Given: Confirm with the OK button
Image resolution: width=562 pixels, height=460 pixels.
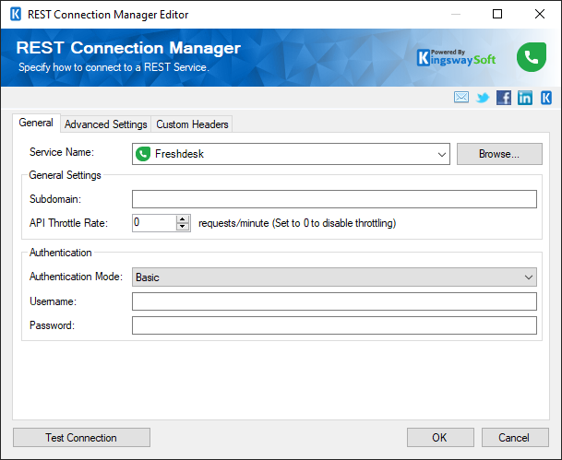Looking at the screenshot, I should 439,438.
